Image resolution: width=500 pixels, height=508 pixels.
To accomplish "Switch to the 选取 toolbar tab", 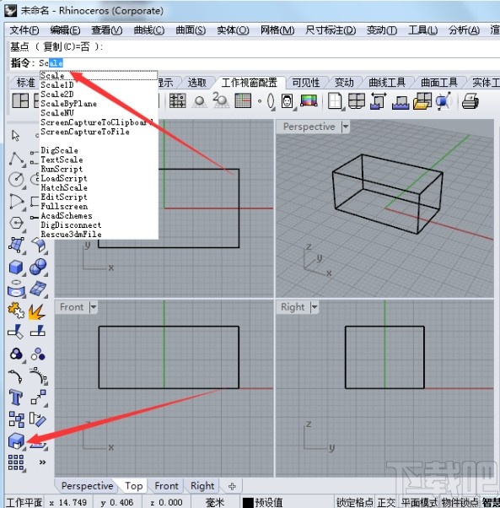I will 196,83.
